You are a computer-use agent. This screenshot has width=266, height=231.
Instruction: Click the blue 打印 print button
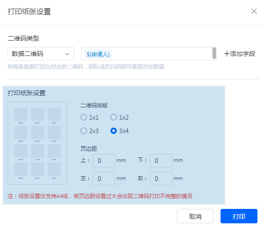pyautogui.click(x=239, y=216)
